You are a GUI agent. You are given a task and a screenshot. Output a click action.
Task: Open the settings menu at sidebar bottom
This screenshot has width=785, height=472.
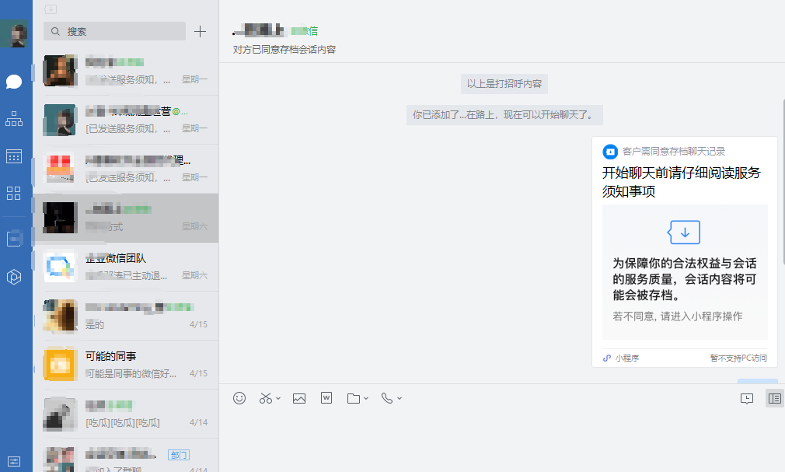click(14, 461)
